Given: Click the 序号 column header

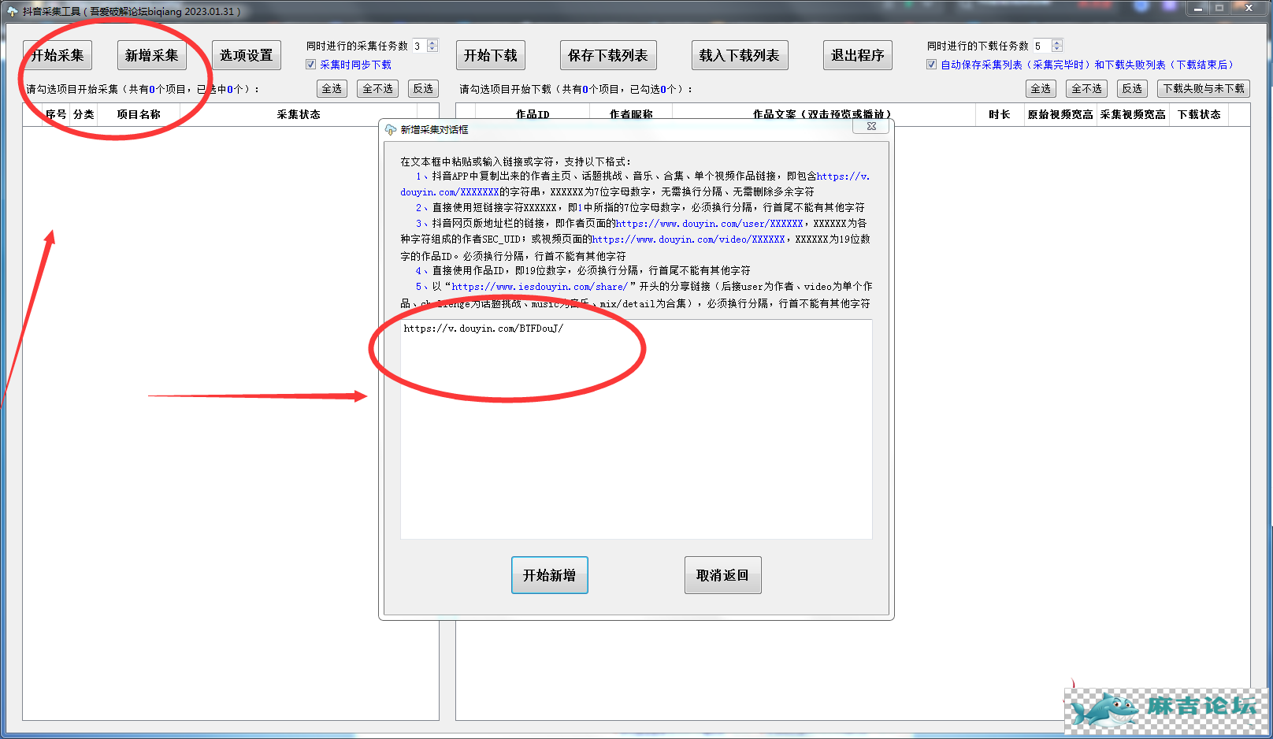Looking at the screenshot, I should click(56, 114).
